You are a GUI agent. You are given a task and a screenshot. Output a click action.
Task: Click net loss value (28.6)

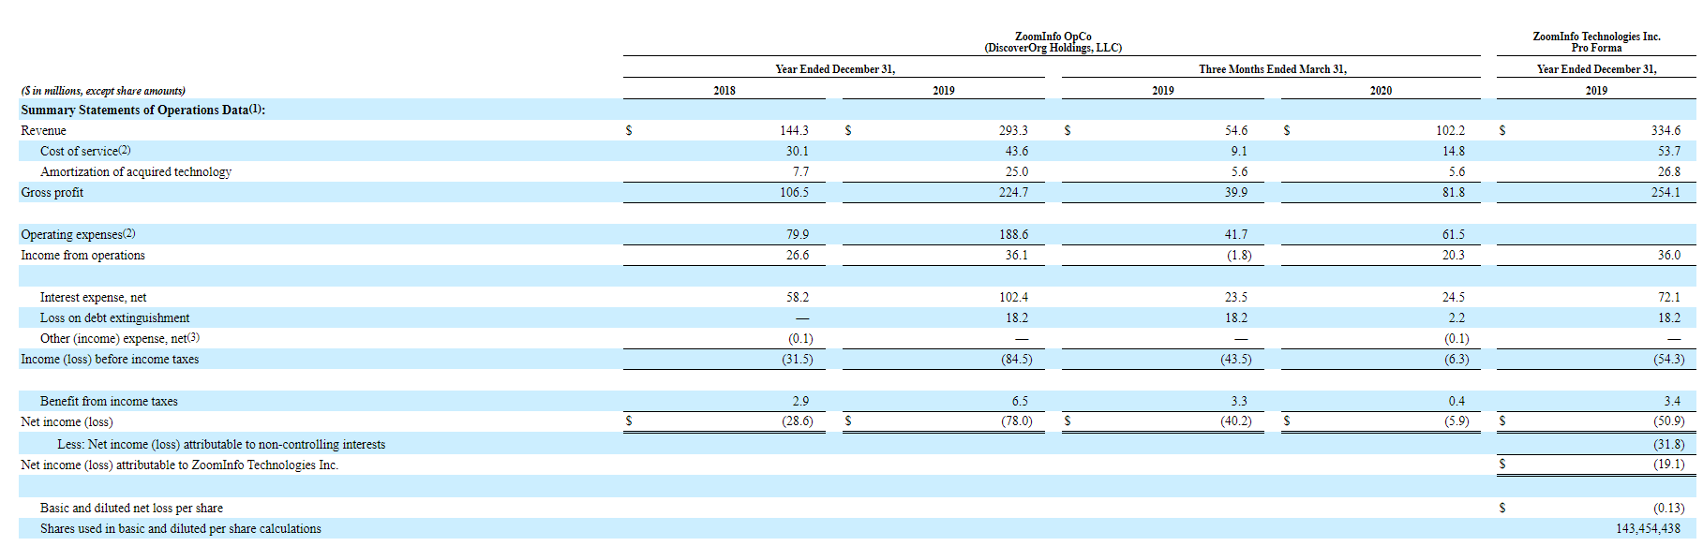pos(798,421)
